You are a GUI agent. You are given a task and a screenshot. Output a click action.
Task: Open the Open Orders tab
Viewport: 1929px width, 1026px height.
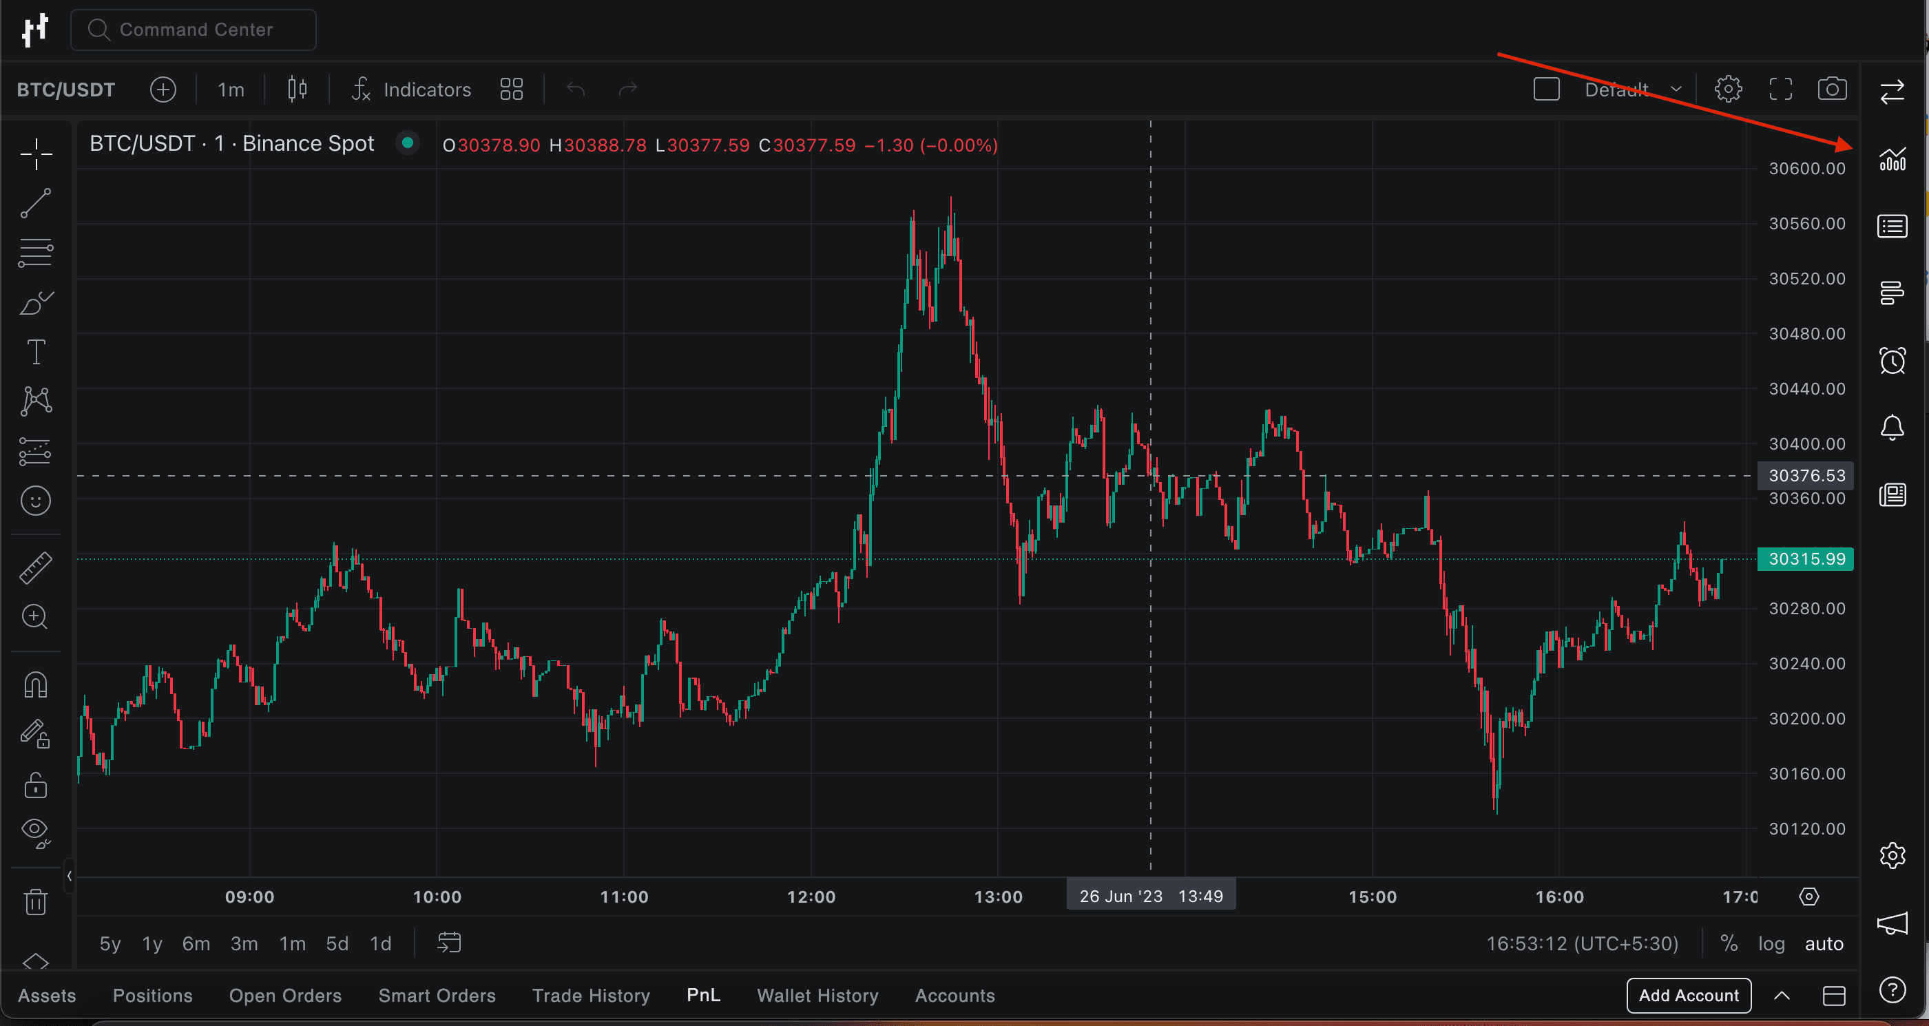pos(285,995)
